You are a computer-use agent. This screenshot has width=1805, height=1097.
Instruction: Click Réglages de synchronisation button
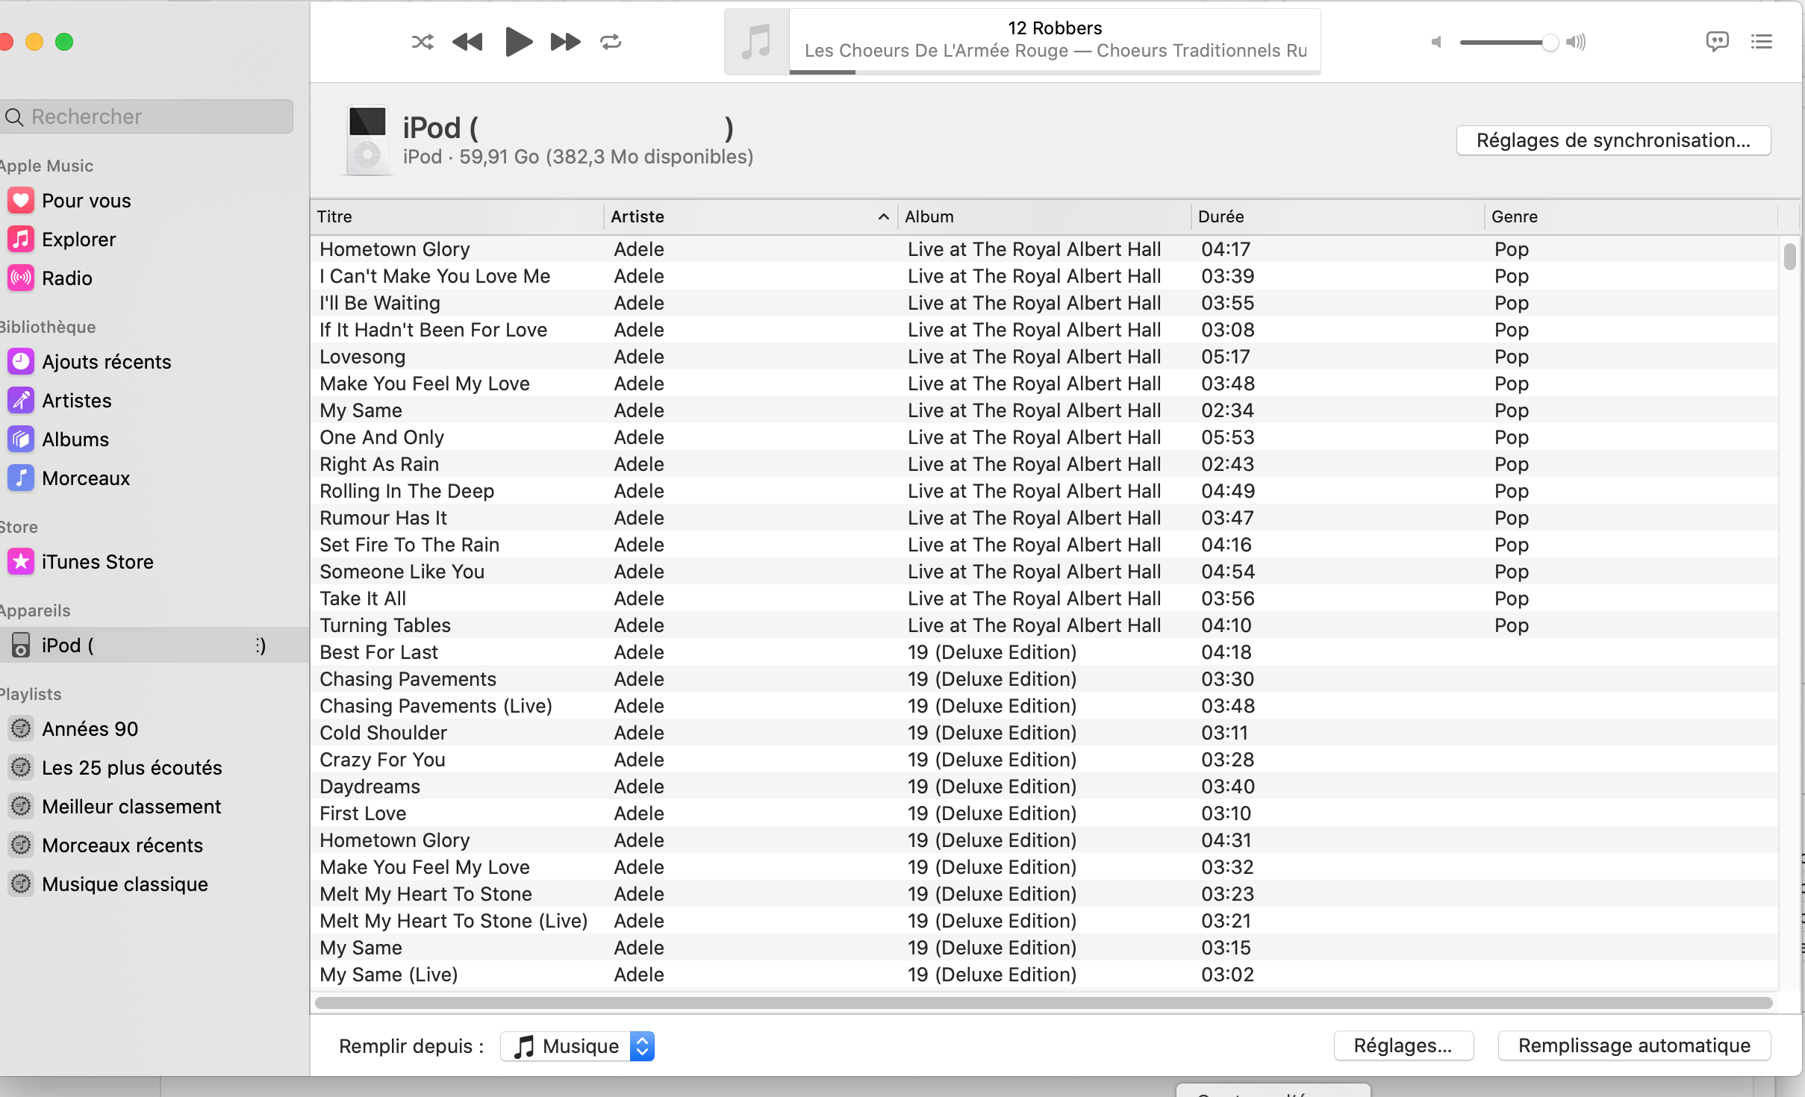[x=1613, y=140]
